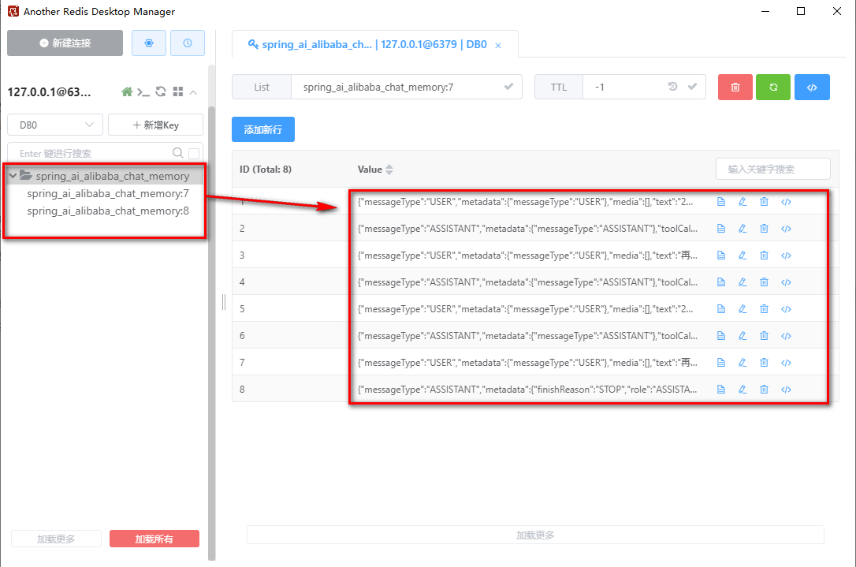Viewport: 856px width, 567px height.
Task: Edit row 1 value
Action: point(742,202)
